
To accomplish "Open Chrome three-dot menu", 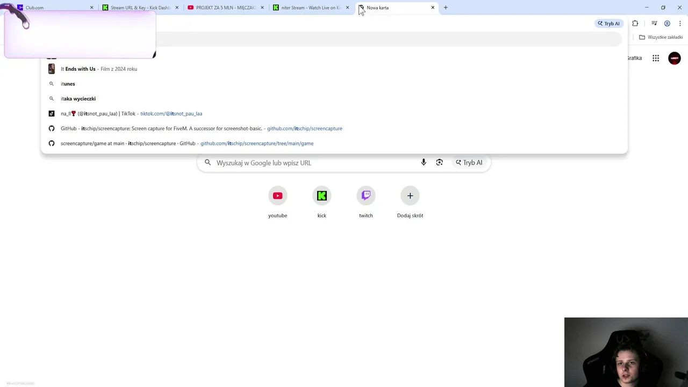I will tap(680, 24).
